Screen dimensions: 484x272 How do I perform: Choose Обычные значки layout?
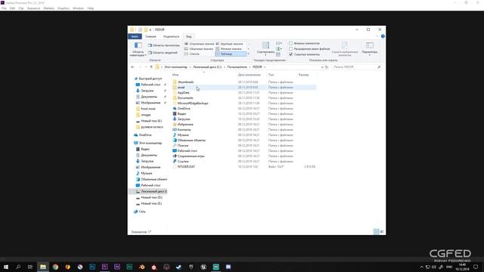tap(199, 48)
